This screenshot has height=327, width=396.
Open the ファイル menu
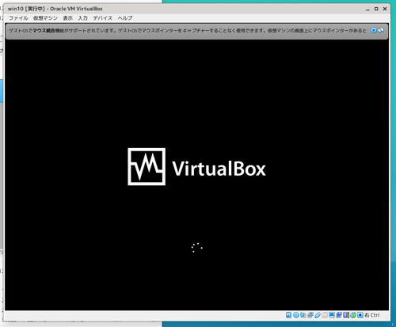pos(18,18)
